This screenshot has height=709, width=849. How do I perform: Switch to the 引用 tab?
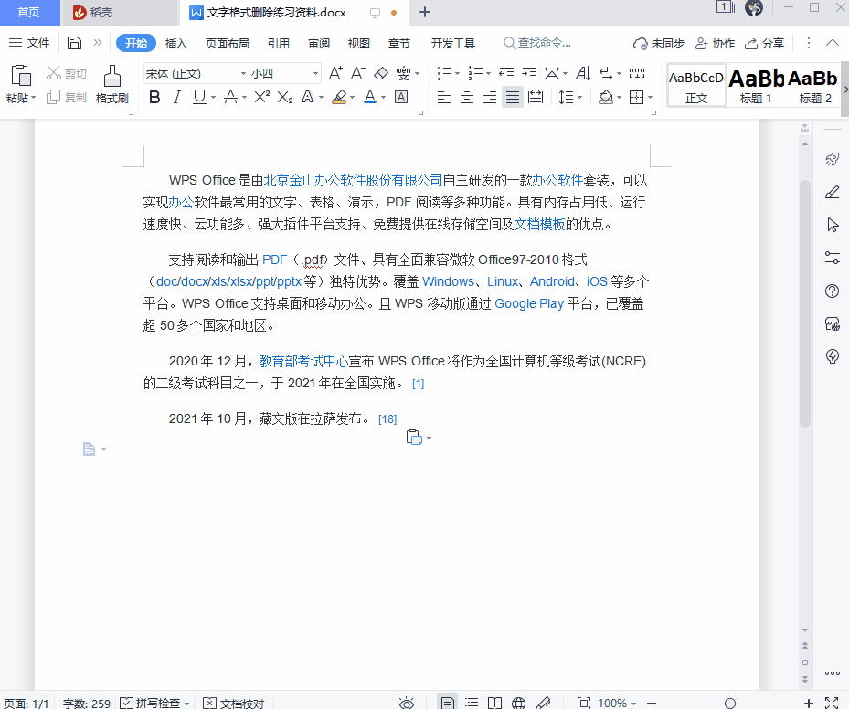(x=279, y=43)
